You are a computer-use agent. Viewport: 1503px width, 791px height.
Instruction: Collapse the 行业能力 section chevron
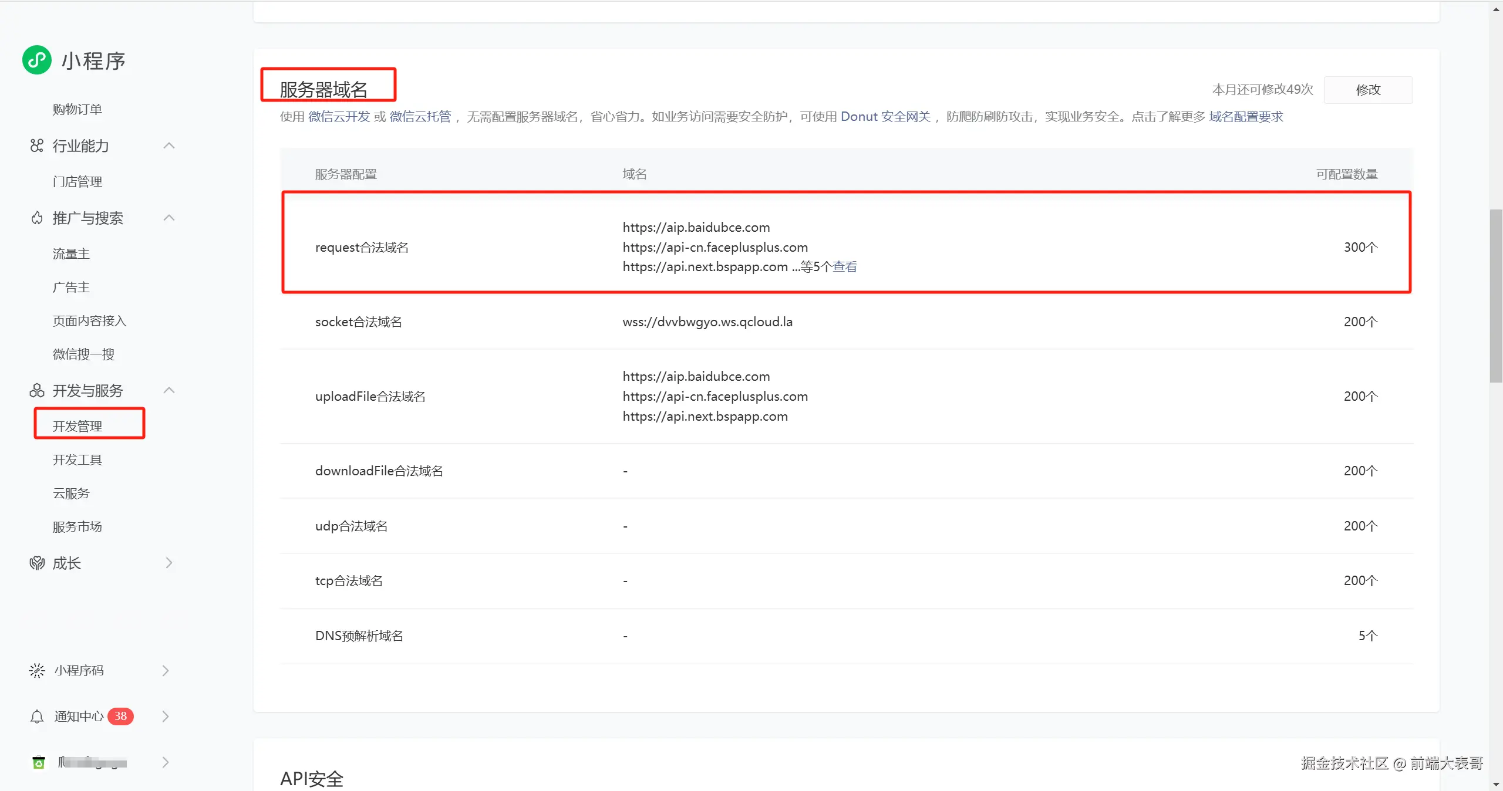(x=169, y=146)
